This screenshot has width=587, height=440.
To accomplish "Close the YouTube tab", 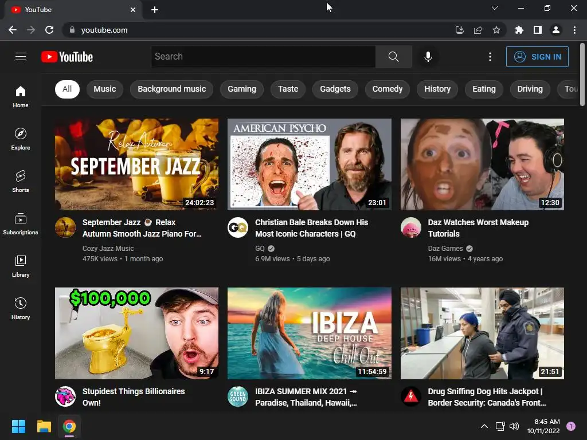I will [x=133, y=10].
